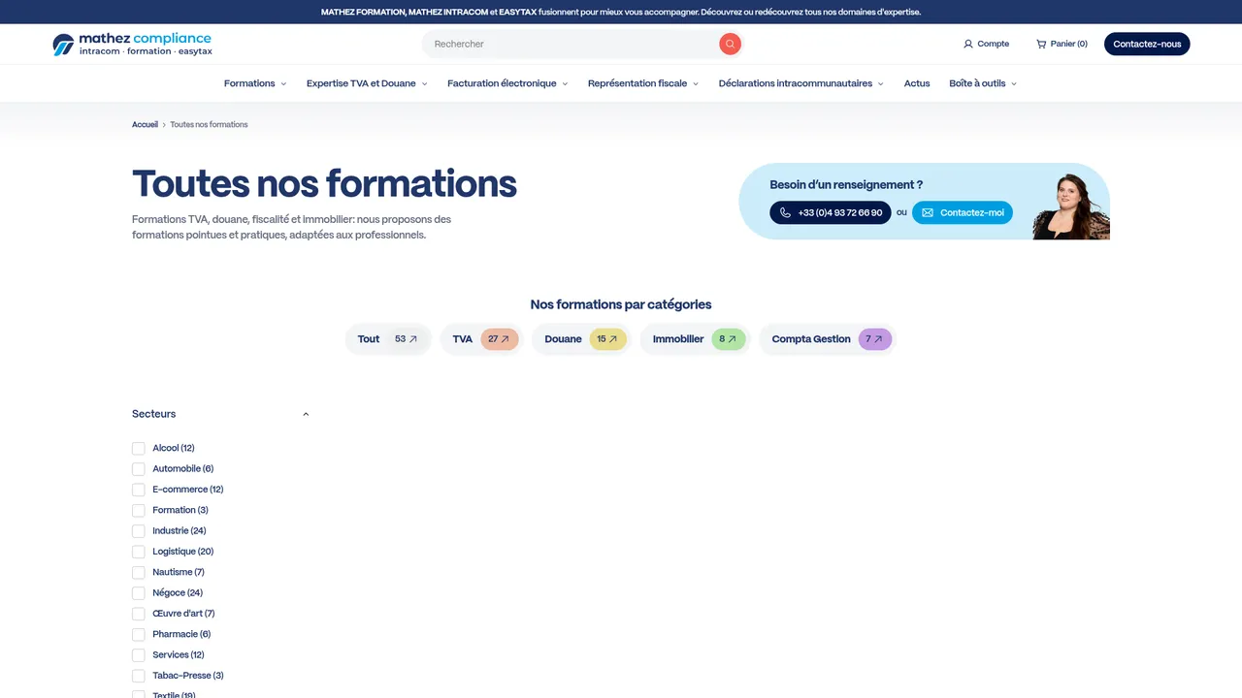Check the Logistique sector checkbox
This screenshot has width=1242, height=698.
tap(139, 552)
